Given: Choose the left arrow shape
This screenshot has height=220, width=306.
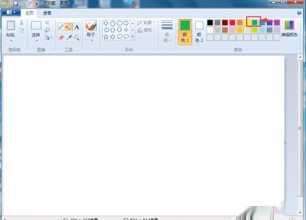Looking at the screenshot, I should click(106, 30).
